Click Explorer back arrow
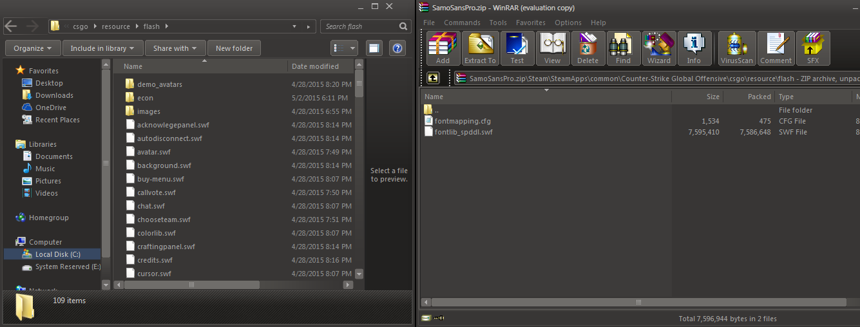860x327 pixels. point(11,26)
